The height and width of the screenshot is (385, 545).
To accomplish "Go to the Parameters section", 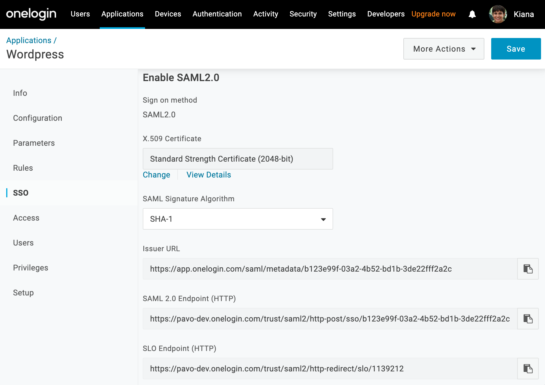I will (x=34, y=143).
